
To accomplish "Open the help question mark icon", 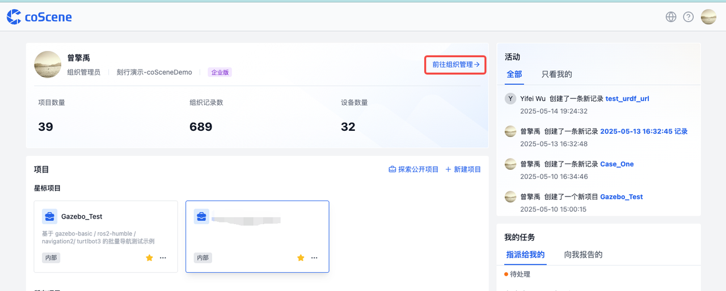I will 688,17.
